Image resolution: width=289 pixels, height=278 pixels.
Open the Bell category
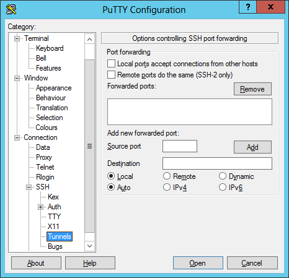point(41,58)
